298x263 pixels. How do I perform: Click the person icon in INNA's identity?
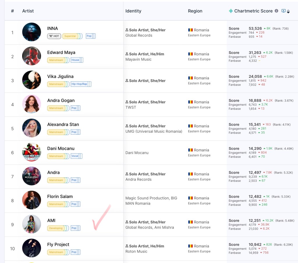pos(127,30)
